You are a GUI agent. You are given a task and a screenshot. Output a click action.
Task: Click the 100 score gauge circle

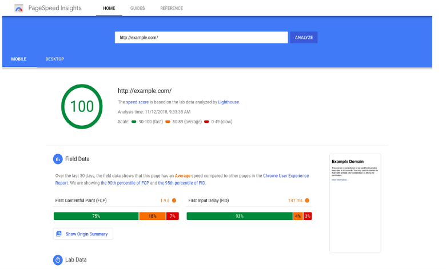[82, 107]
